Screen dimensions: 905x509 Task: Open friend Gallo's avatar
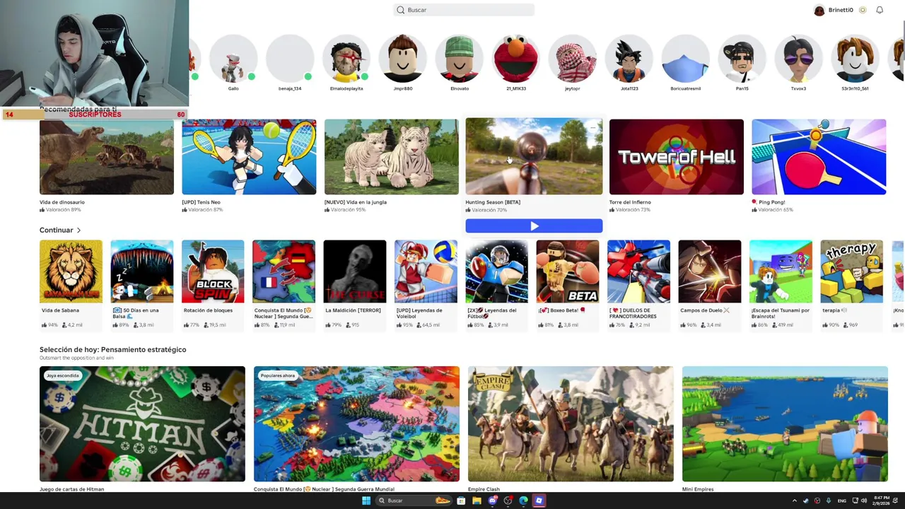pyautogui.click(x=233, y=59)
